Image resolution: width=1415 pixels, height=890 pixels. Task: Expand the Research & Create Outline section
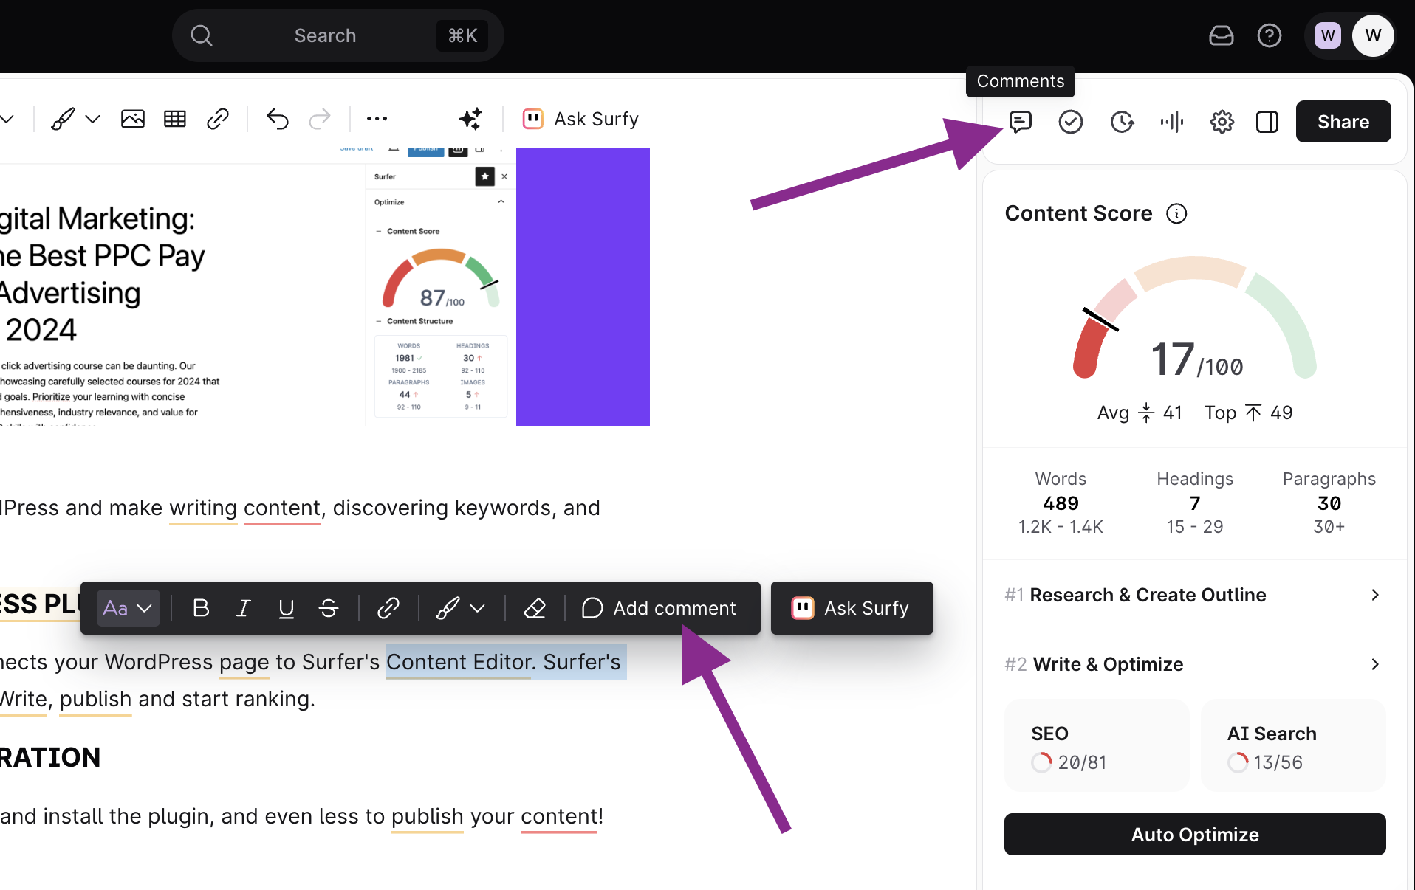point(1193,595)
